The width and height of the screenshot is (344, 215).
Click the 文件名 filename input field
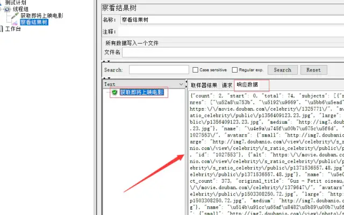pos(233,52)
